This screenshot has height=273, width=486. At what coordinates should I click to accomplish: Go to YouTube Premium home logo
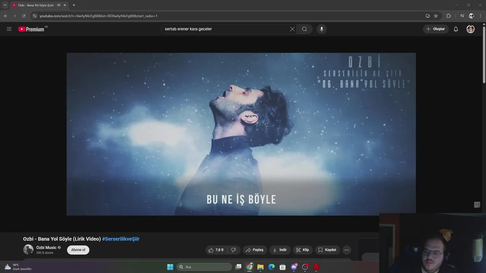click(31, 29)
